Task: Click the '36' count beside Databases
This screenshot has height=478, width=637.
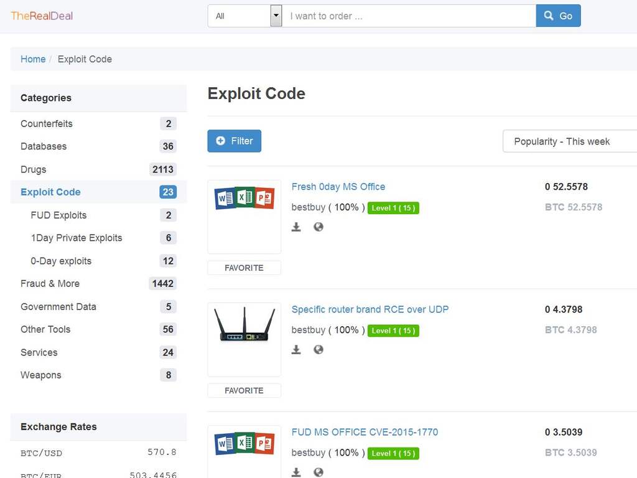Action: tap(168, 146)
